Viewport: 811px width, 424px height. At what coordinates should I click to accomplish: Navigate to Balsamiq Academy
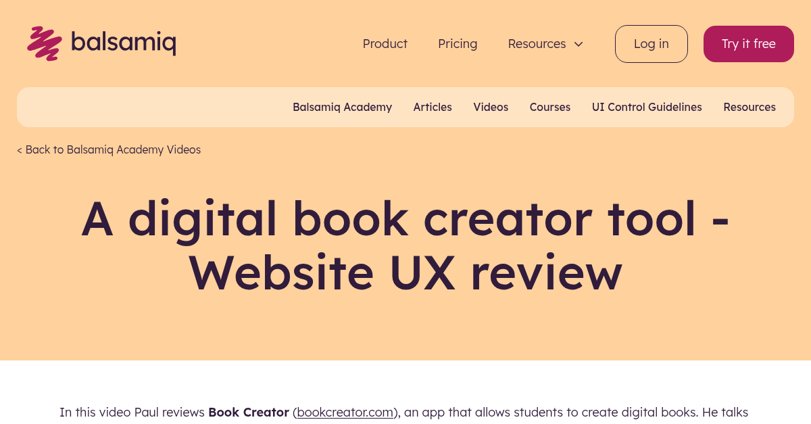click(x=342, y=107)
